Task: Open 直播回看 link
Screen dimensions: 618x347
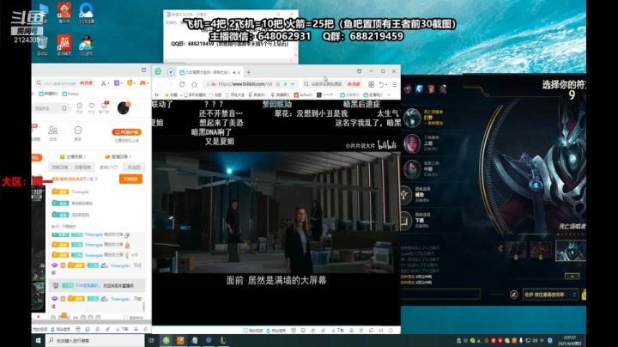Action: [118, 156]
